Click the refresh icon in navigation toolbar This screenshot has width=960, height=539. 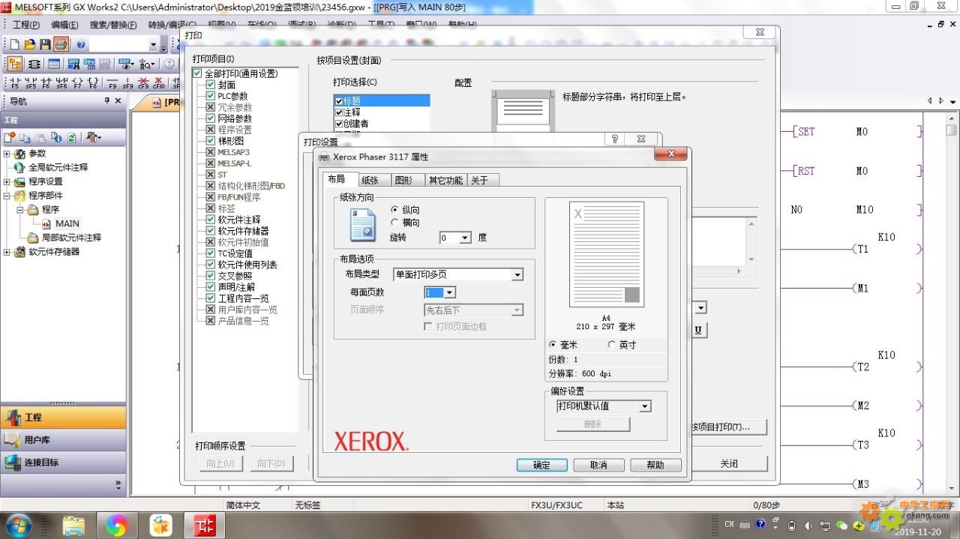pos(71,138)
